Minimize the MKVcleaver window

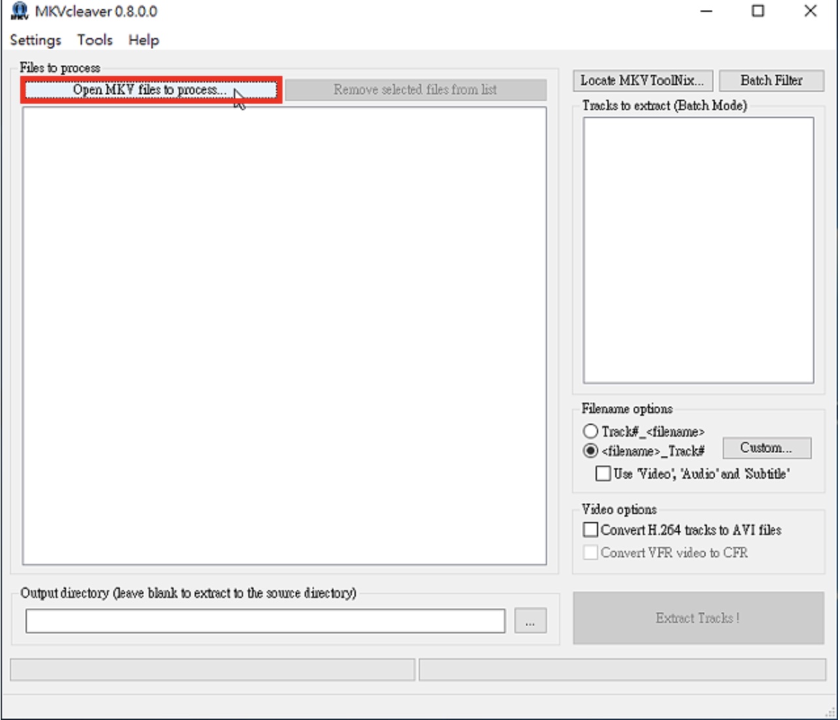[706, 11]
